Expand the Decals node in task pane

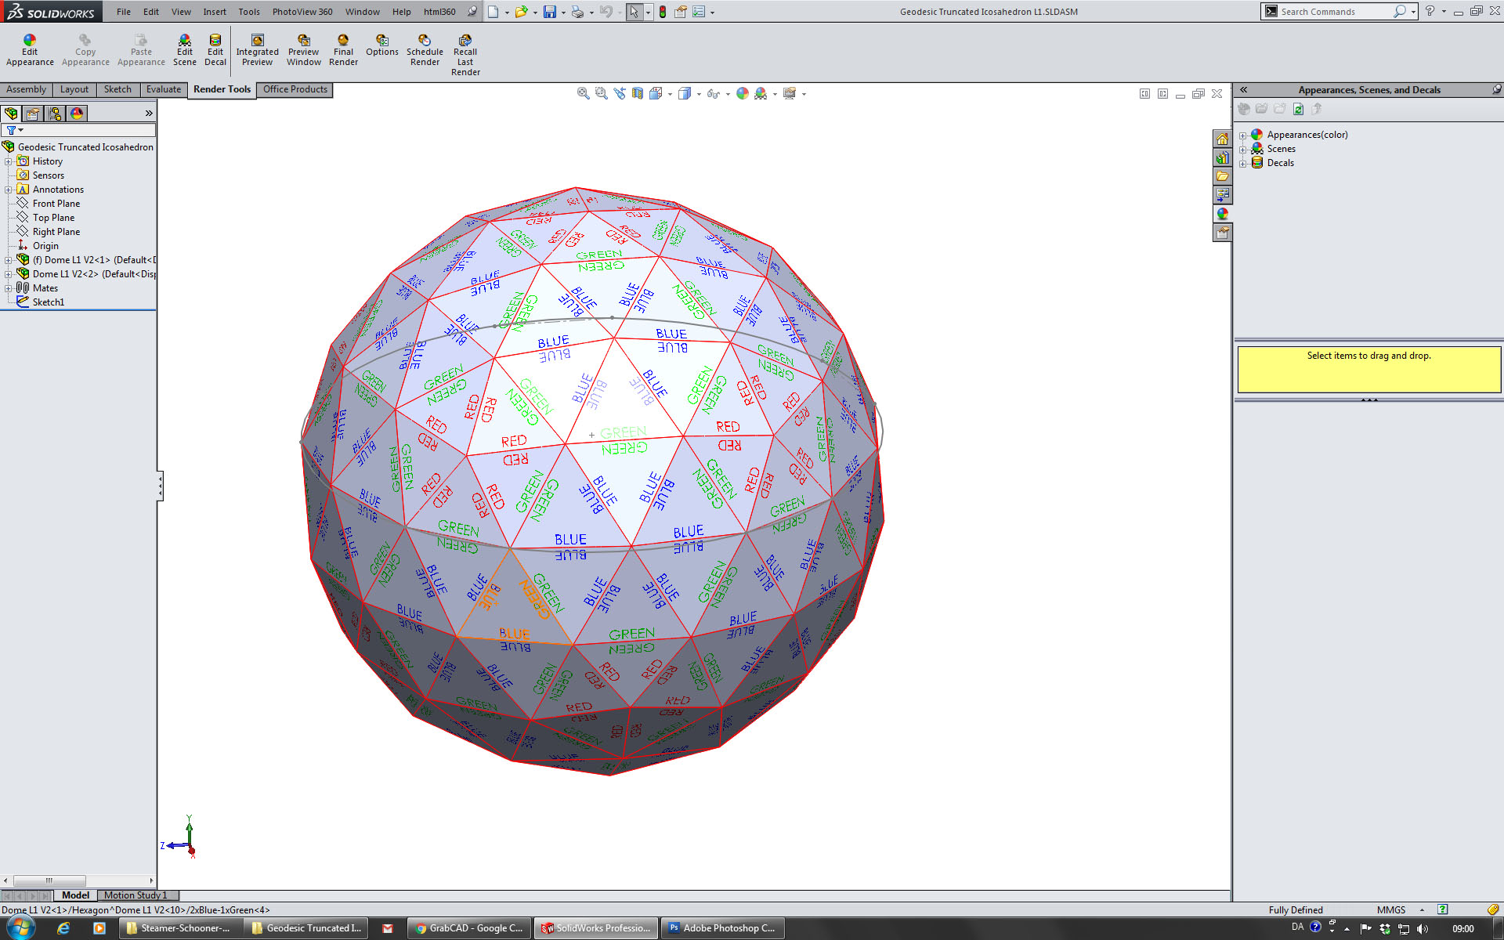point(1242,164)
